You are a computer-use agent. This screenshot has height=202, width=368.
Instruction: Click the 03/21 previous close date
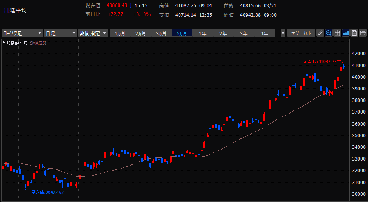pyautogui.click(x=270, y=6)
